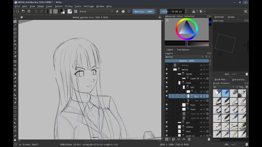The height and width of the screenshot is (147, 262).
Task: Select the Rectangle shape tool
Action: click(15, 29)
